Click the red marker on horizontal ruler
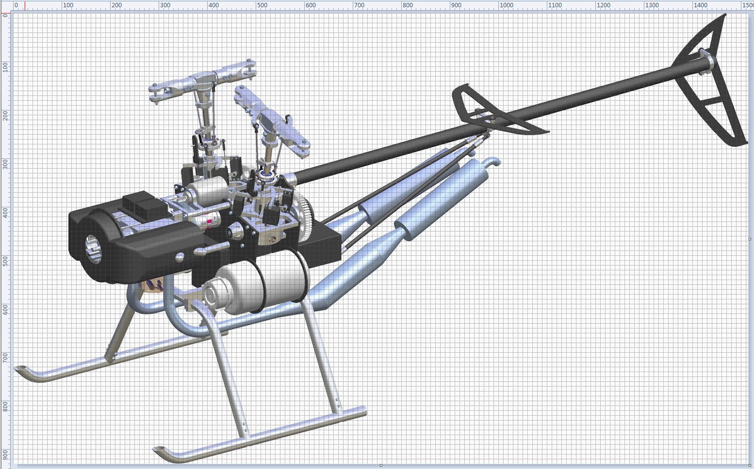This screenshot has height=469, width=754. tap(25, 5)
